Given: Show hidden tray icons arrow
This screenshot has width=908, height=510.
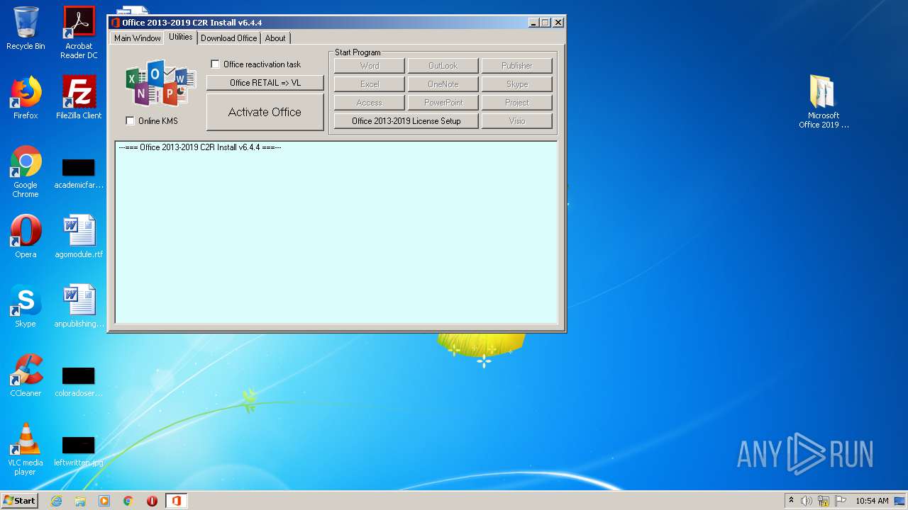Looking at the screenshot, I should [791, 501].
